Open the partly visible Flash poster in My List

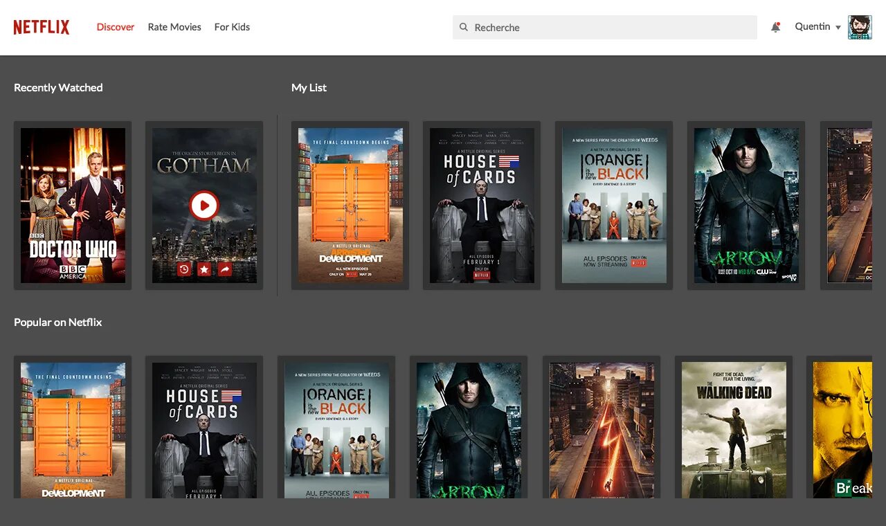[847, 206]
